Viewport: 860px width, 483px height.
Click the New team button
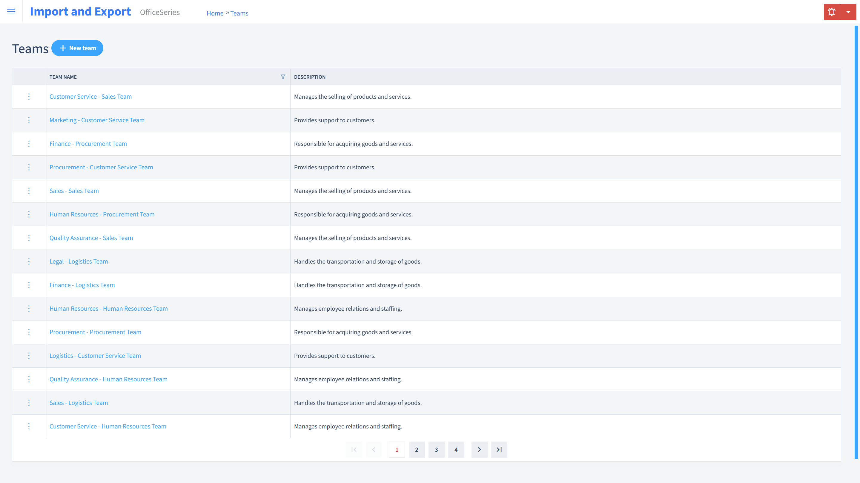click(77, 48)
